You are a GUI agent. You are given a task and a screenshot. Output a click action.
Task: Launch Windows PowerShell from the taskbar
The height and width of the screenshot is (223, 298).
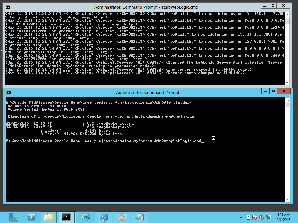(31, 217)
